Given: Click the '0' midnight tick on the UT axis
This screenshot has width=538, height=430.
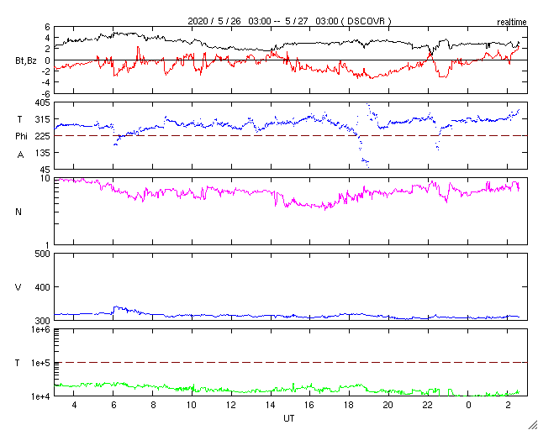Looking at the screenshot, I should coord(468,405).
